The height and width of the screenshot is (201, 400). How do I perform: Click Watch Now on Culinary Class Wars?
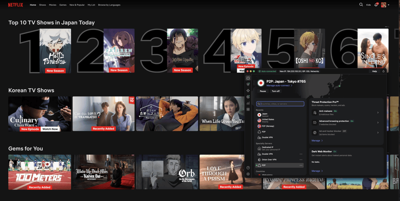coord(50,129)
